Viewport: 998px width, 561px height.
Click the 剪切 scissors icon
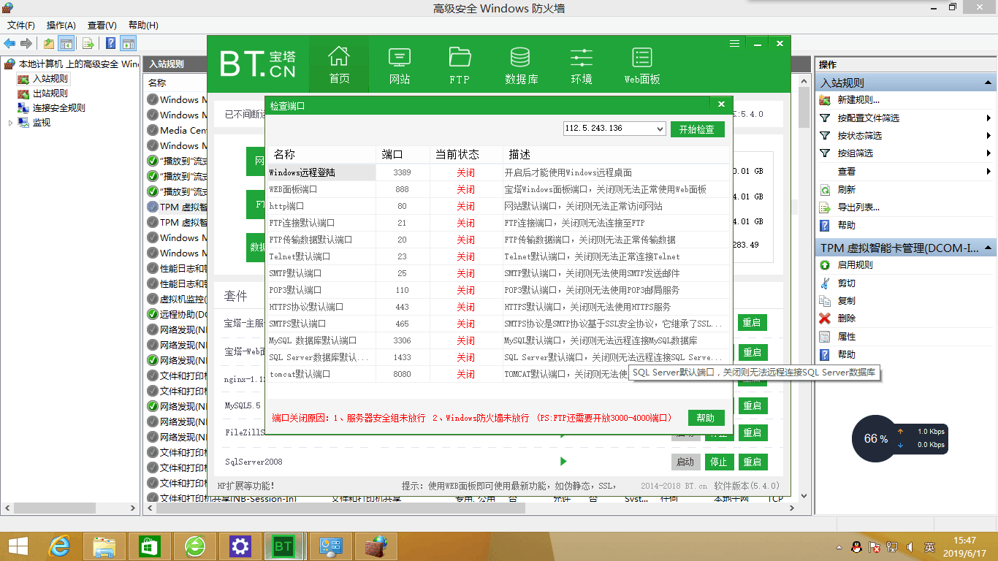[825, 283]
